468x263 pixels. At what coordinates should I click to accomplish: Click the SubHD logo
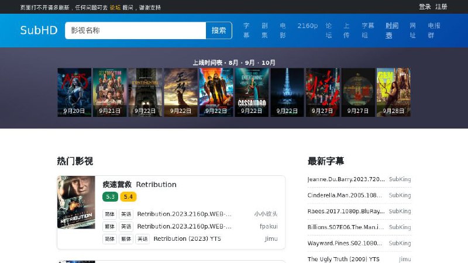[39, 30]
